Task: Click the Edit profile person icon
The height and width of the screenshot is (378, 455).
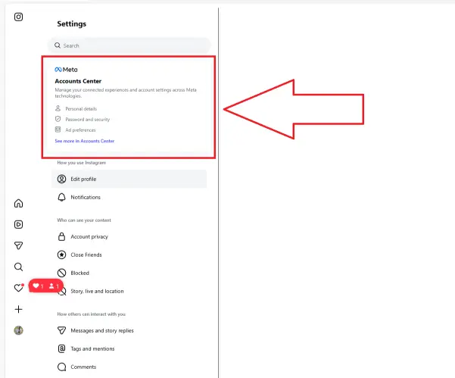Action: tap(61, 179)
